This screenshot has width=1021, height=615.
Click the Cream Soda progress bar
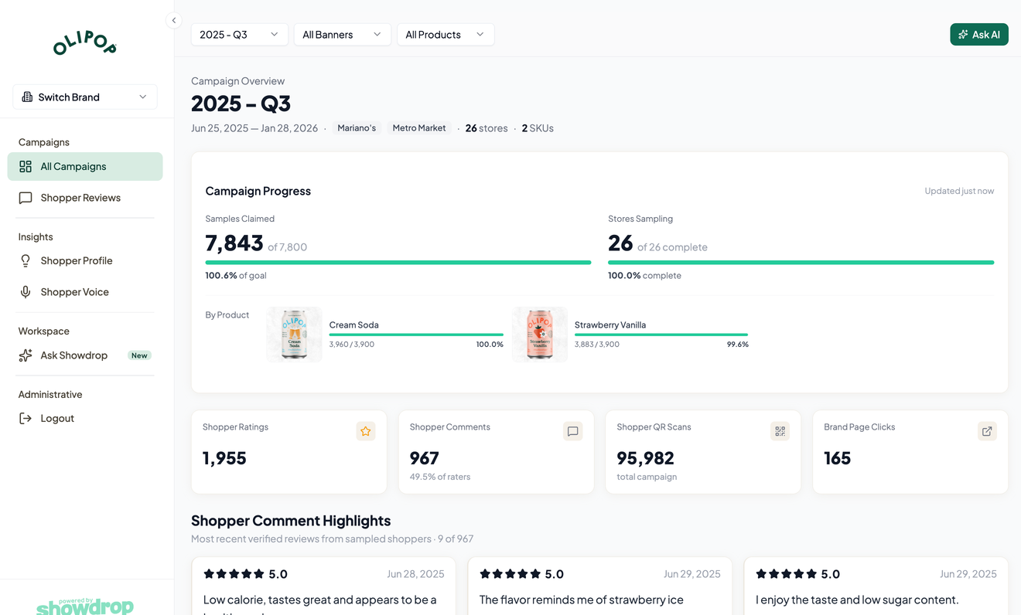coord(416,335)
